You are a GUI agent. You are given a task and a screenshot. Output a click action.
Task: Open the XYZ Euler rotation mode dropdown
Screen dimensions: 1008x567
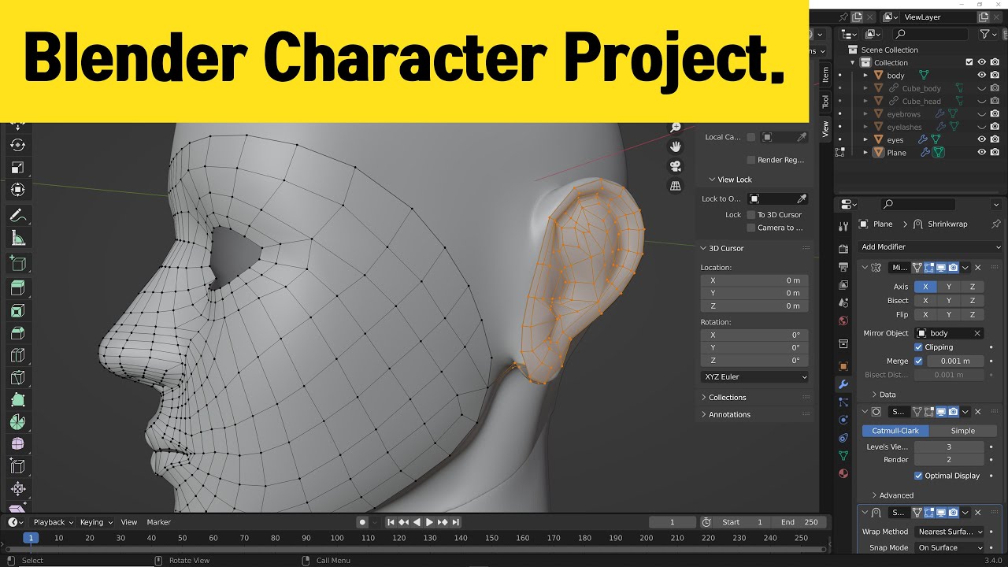[x=754, y=376]
